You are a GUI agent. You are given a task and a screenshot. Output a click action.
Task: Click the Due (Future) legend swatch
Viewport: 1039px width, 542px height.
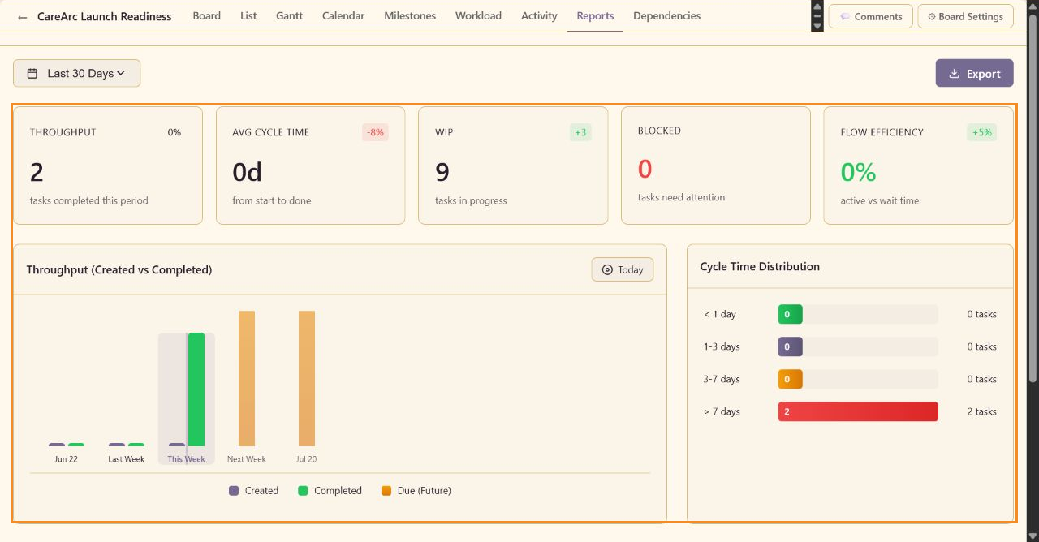[386, 491]
